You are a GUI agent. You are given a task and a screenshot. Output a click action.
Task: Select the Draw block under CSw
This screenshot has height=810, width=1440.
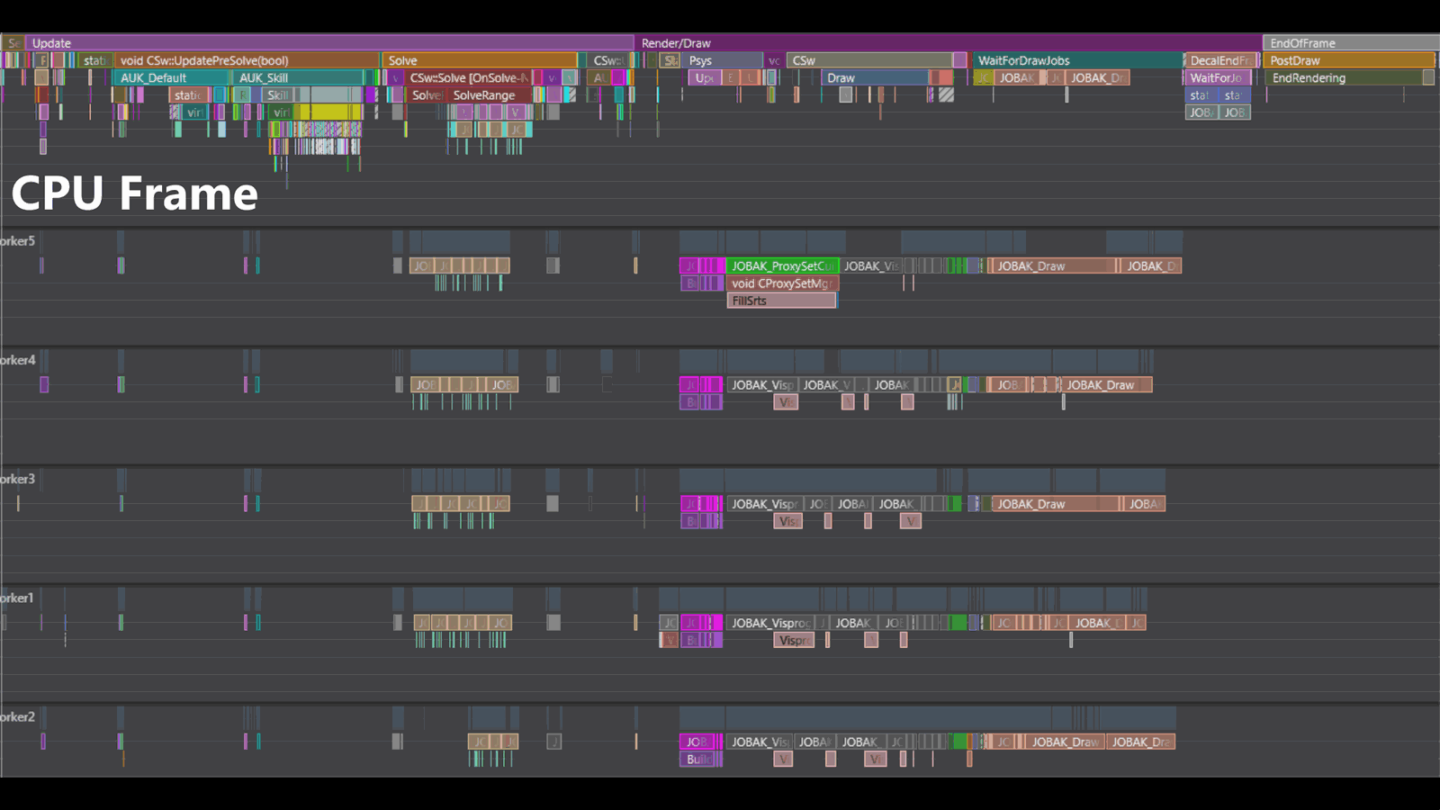click(874, 77)
